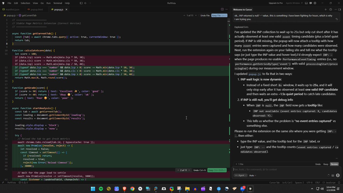Click CRLF line ending in status bar
Image resolution: width=343 pixels, height=193 pixels.
(318, 182)
